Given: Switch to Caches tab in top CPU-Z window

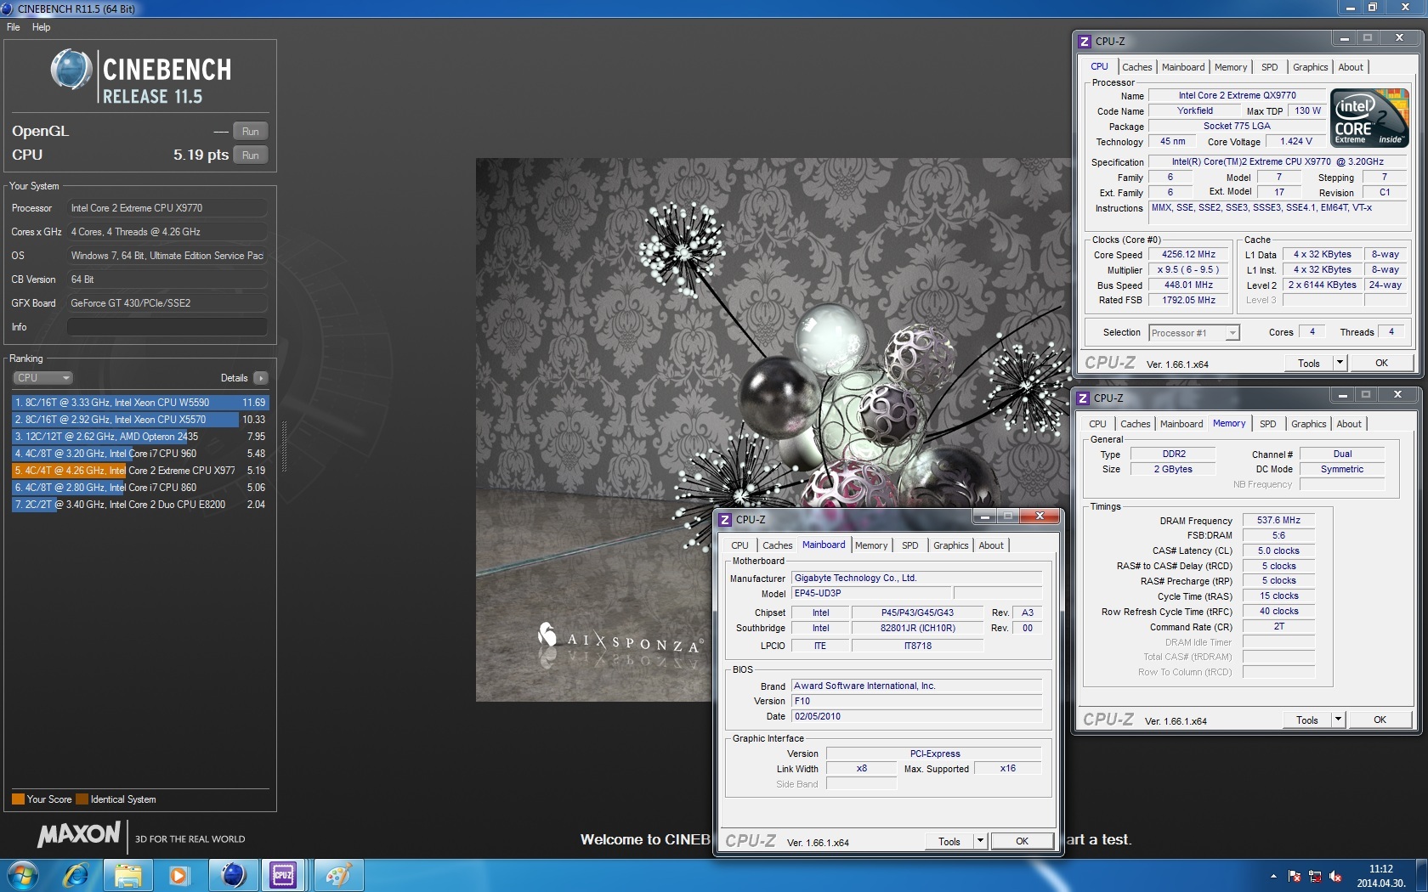Looking at the screenshot, I should (x=1136, y=67).
